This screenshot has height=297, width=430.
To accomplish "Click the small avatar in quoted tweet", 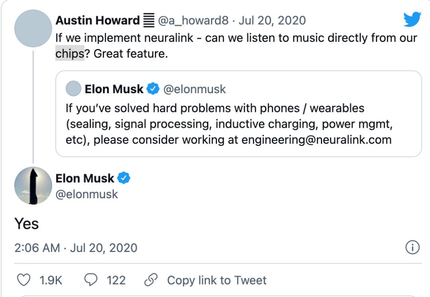I will 73,89.
